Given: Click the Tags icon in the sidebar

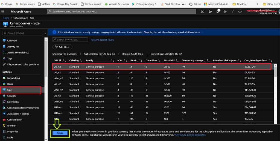Looking at the screenshot, I should pos(4,58).
